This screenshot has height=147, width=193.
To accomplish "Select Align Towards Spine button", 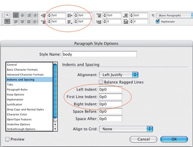I will (x=35, y=15).
